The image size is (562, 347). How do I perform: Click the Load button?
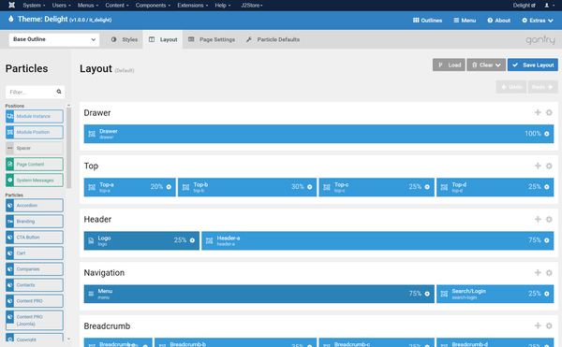449,65
